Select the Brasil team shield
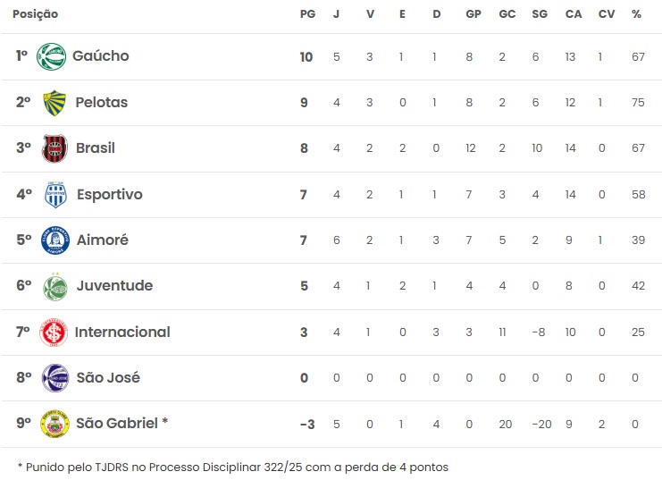The image size is (662, 480). 54,148
